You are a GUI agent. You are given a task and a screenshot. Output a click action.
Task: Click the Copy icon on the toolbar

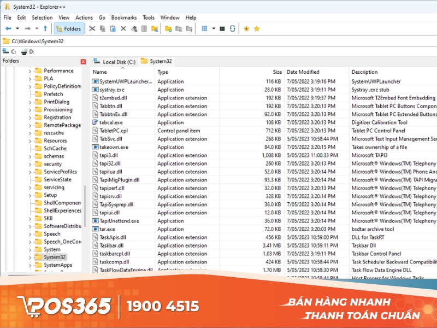click(x=102, y=28)
